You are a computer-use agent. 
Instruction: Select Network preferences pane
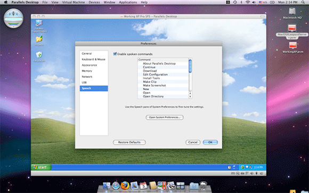tap(94, 77)
